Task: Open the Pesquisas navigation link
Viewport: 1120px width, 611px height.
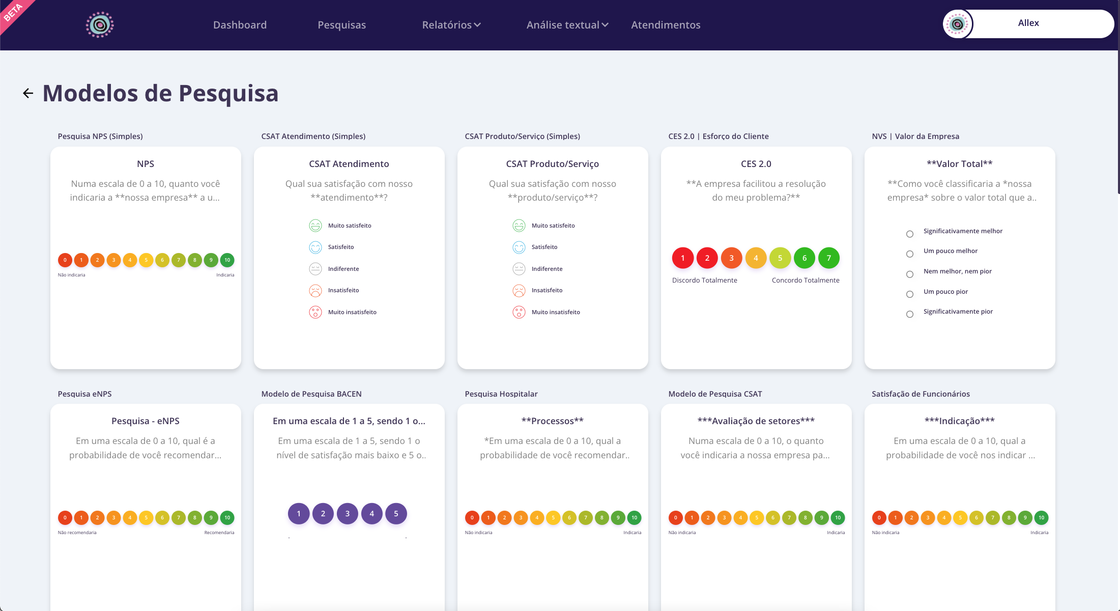Action: click(x=341, y=25)
